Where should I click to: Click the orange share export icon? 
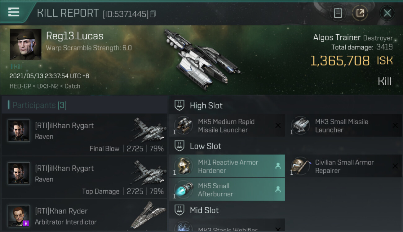[360, 13]
